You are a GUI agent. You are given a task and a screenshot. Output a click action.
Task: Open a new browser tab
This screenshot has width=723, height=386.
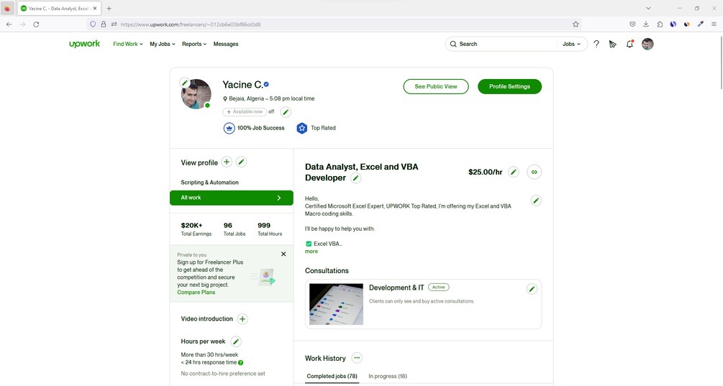[x=109, y=9]
